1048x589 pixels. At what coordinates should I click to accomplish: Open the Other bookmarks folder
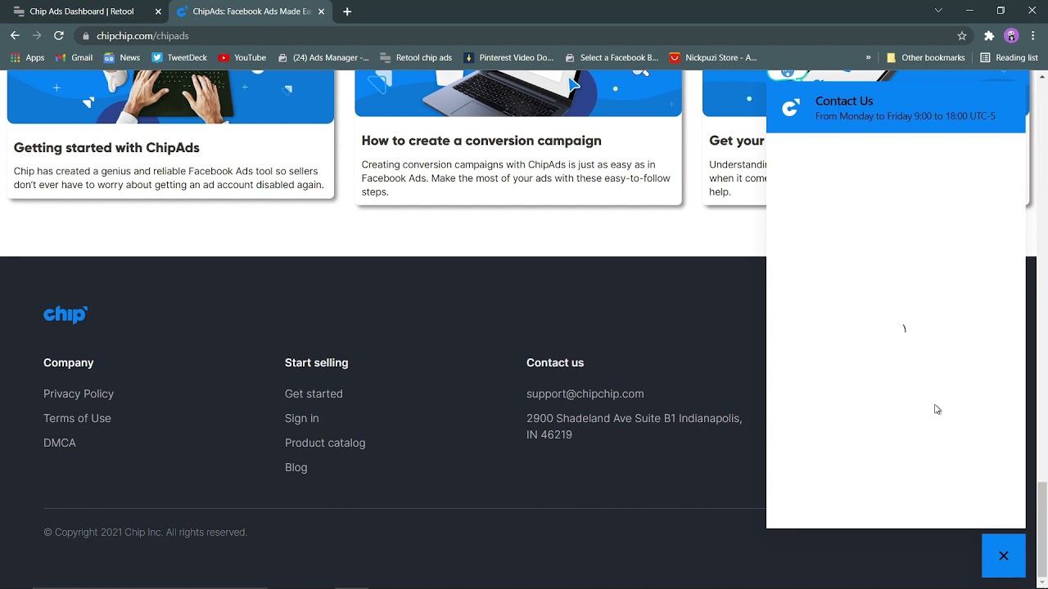926,57
